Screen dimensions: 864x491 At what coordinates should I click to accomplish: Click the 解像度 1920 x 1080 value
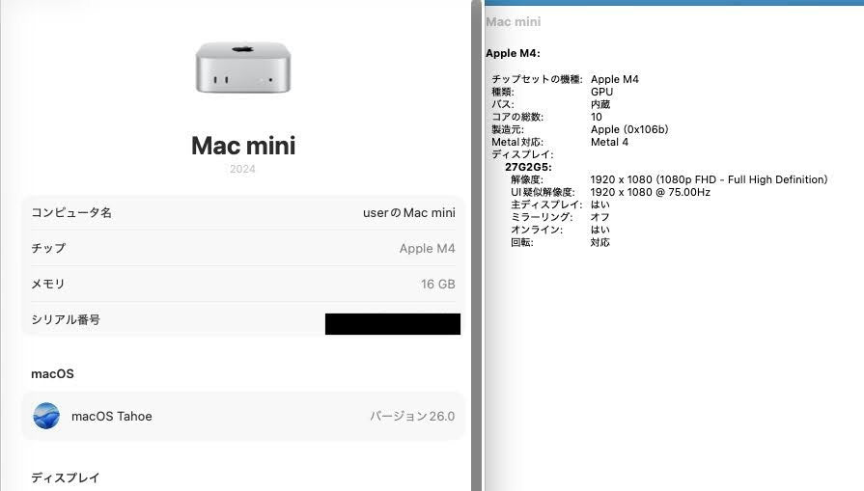709,179
